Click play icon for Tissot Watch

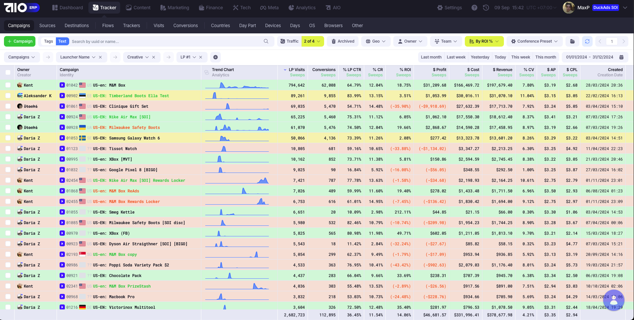tap(62, 148)
